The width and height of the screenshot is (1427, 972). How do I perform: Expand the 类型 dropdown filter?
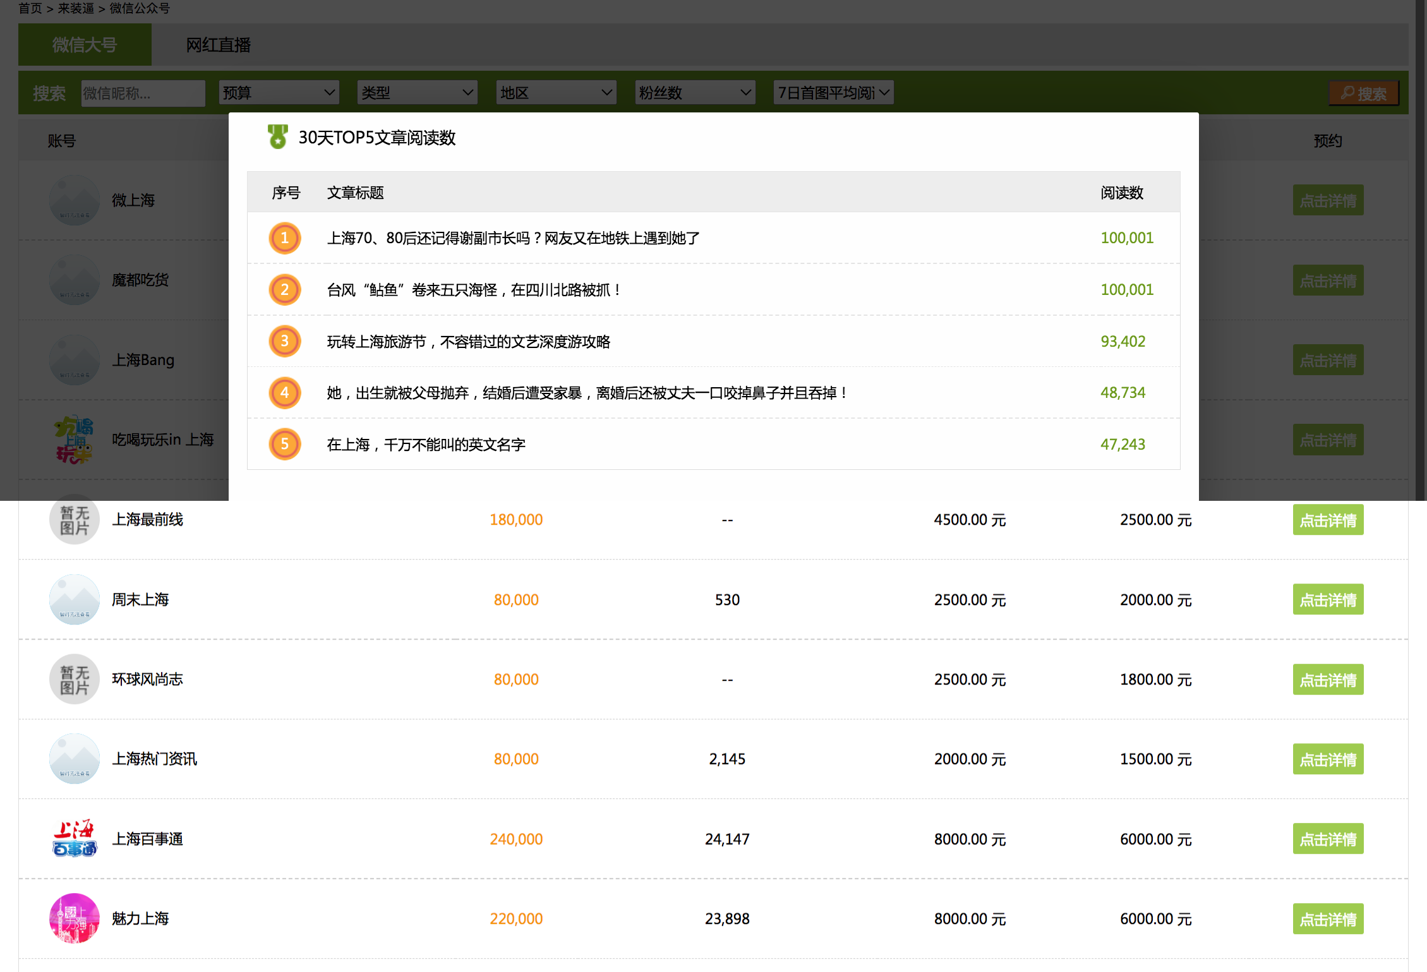pyautogui.click(x=417, y=93)
